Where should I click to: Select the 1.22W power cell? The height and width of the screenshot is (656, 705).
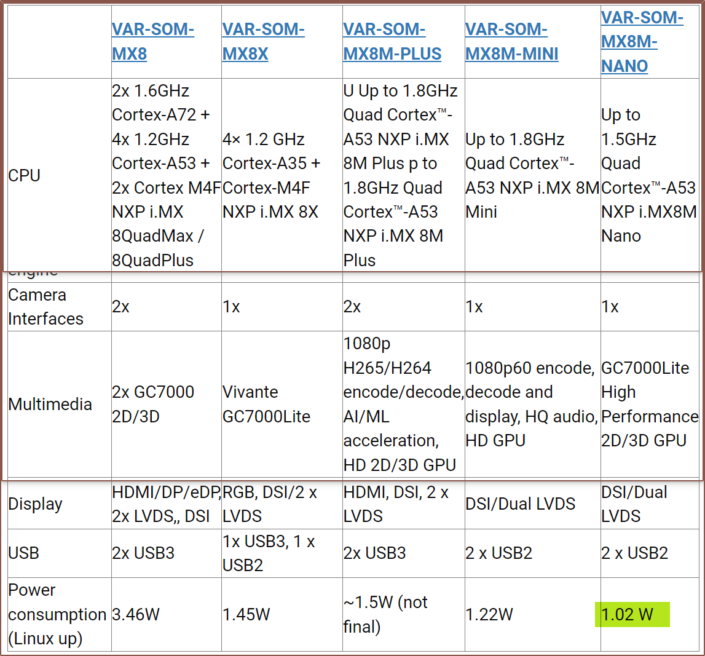pyautogui.click(x=489, y=614)
